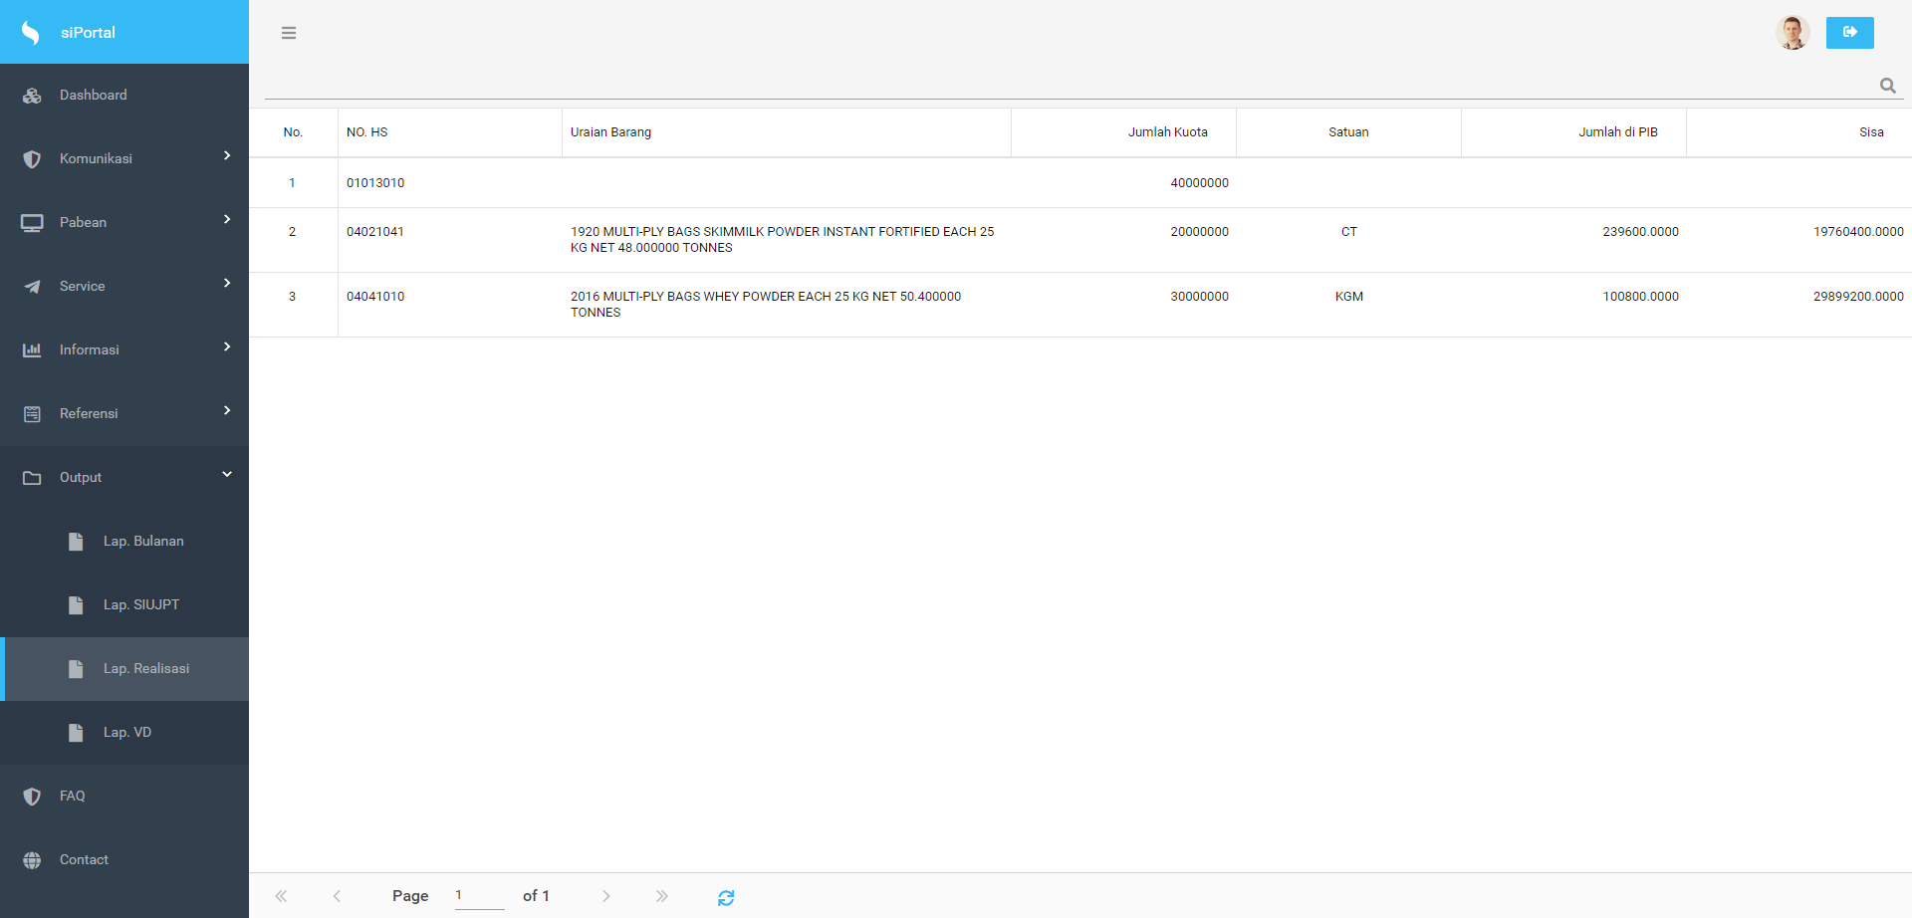Go to first page arrow

tap(281, 896)
